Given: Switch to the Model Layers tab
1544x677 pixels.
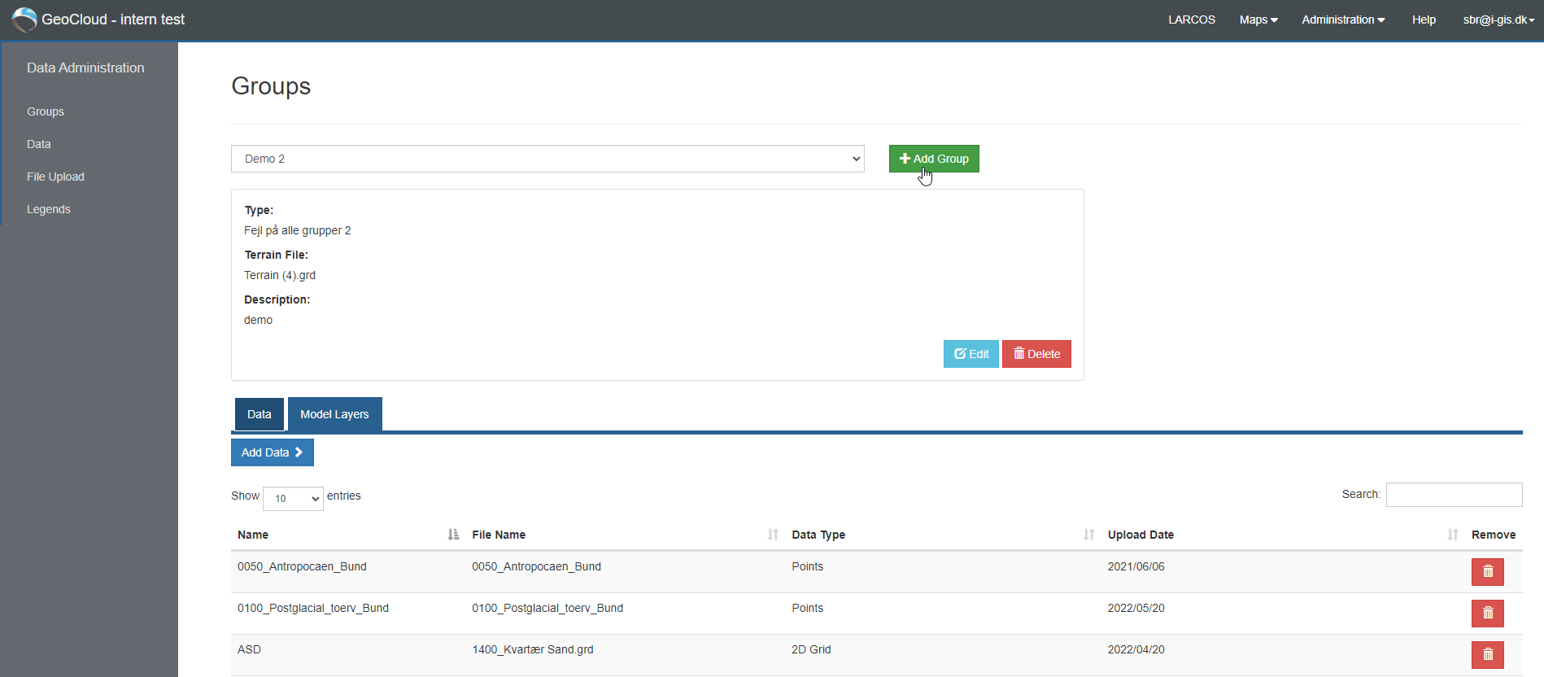Looking at the screenshot, I should pyautogui.click(x=334, y=414).
